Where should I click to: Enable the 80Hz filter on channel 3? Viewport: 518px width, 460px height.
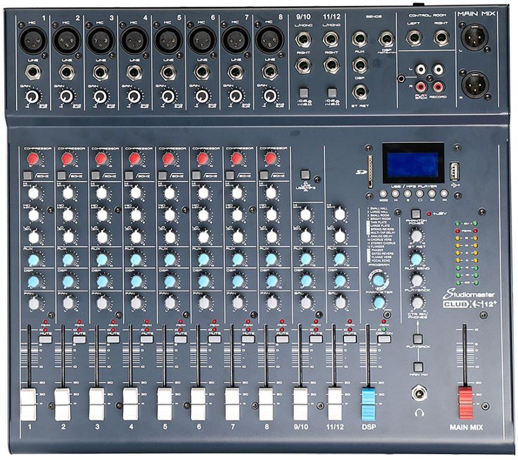(95, 175)
